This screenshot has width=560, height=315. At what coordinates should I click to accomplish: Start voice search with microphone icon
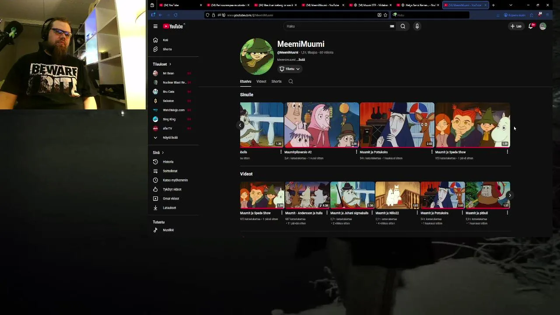417,26
